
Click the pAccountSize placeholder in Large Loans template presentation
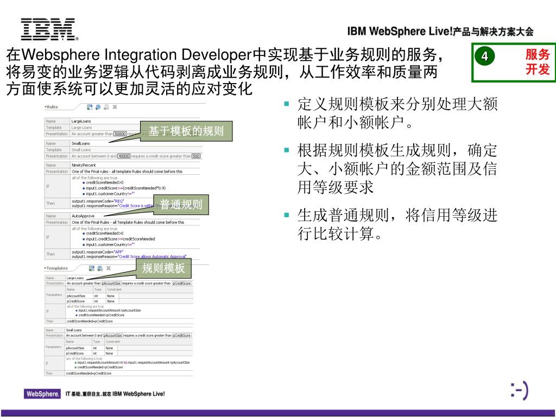pos(111,283)
